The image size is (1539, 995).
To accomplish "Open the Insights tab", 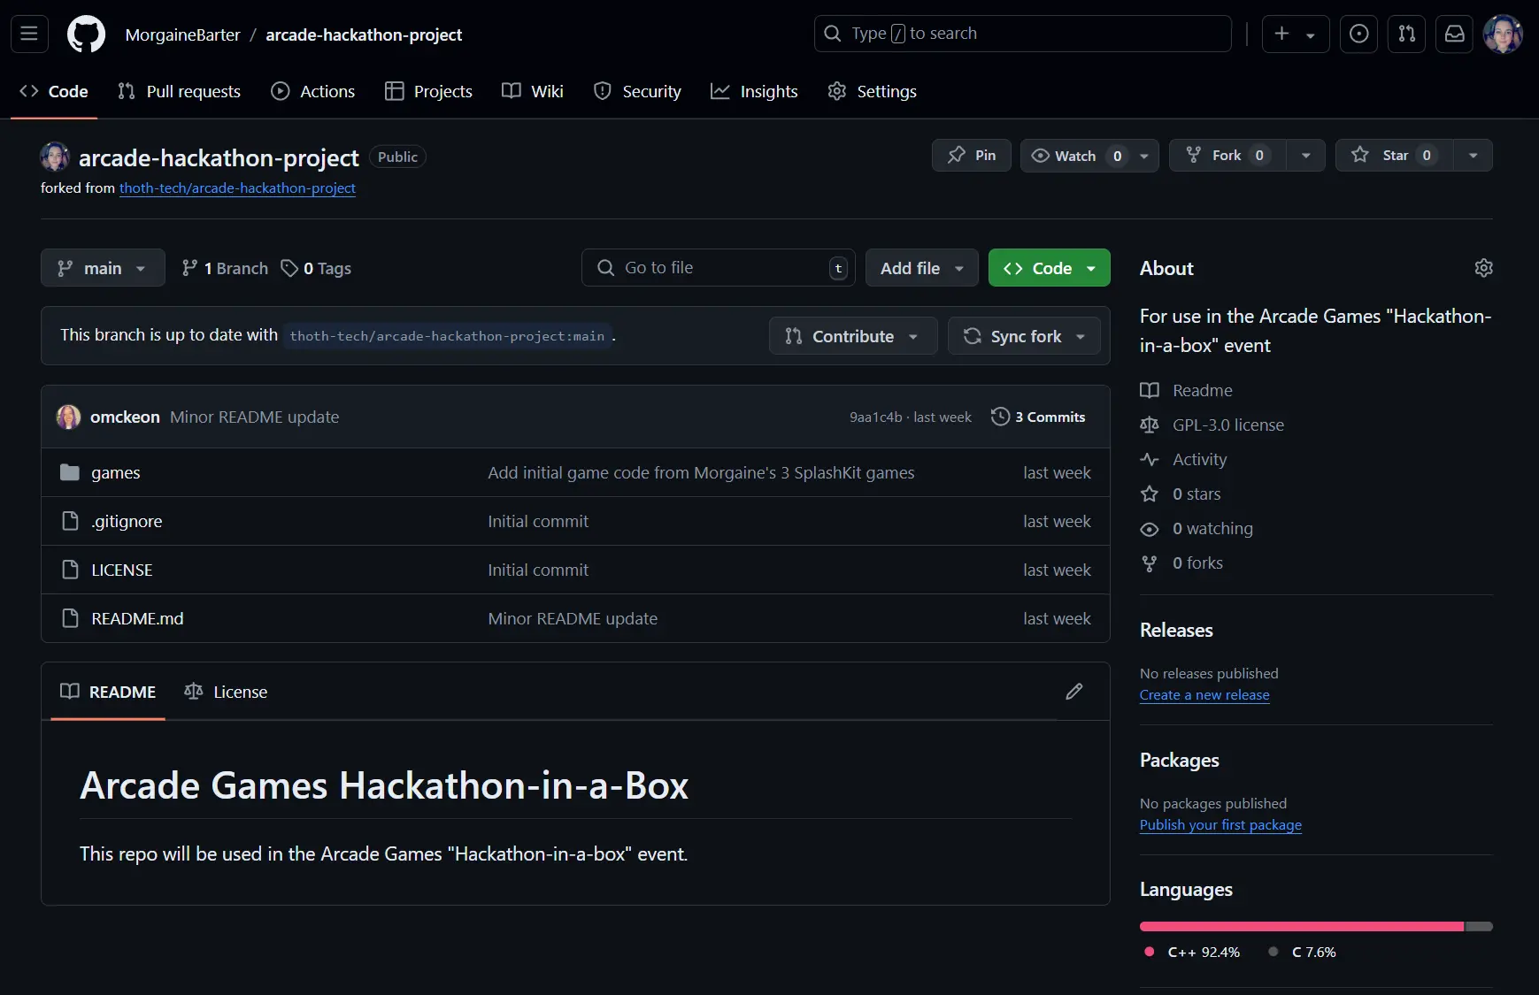I will 755,91.
